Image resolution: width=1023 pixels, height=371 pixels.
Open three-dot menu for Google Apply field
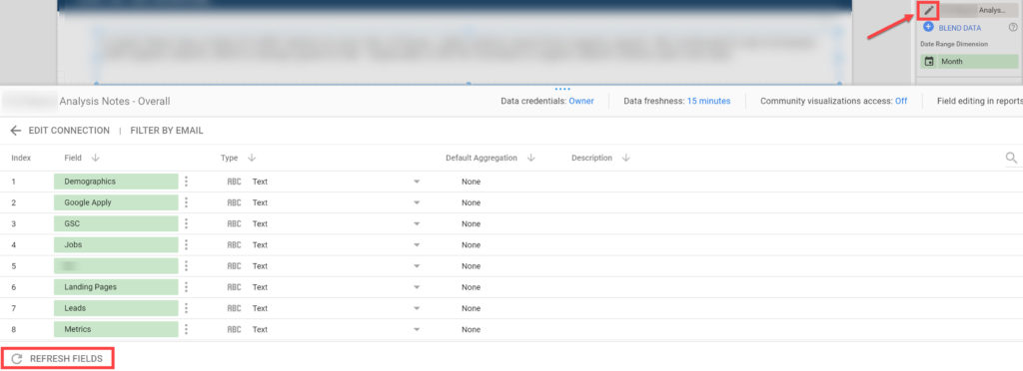click(186, 202)
